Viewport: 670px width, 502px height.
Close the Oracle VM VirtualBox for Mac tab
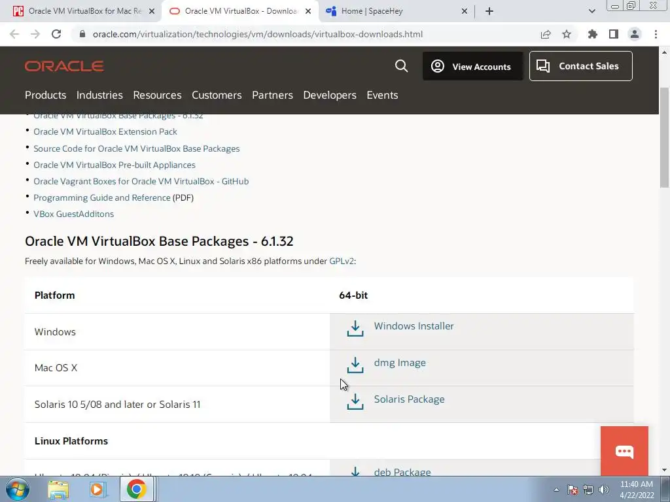pos(152,12)
